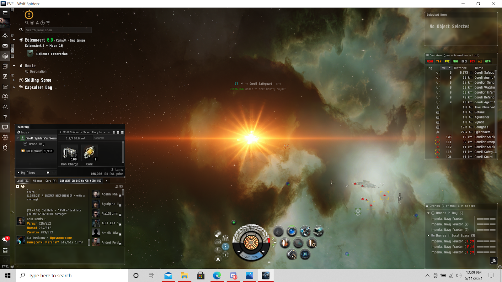Viewport: 502px width, 282px height.
Task: Toggle the autopilot A button
Action: (218, 259)
